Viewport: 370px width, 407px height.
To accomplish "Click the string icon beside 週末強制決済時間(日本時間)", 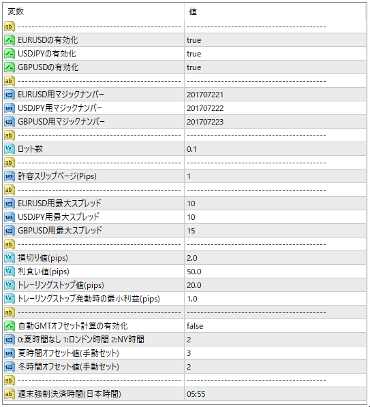I will click(10, 394).
